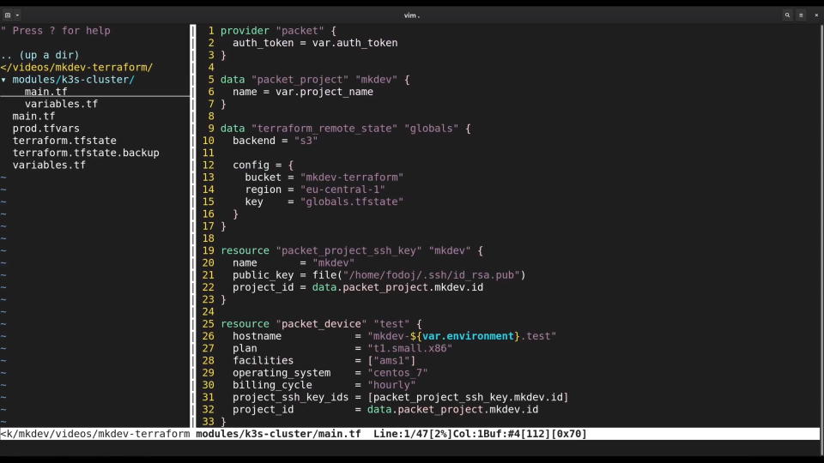Click project_ssh_key_ids line
The height and width of the screenshot is (463, 824).
tap(401, 397)
